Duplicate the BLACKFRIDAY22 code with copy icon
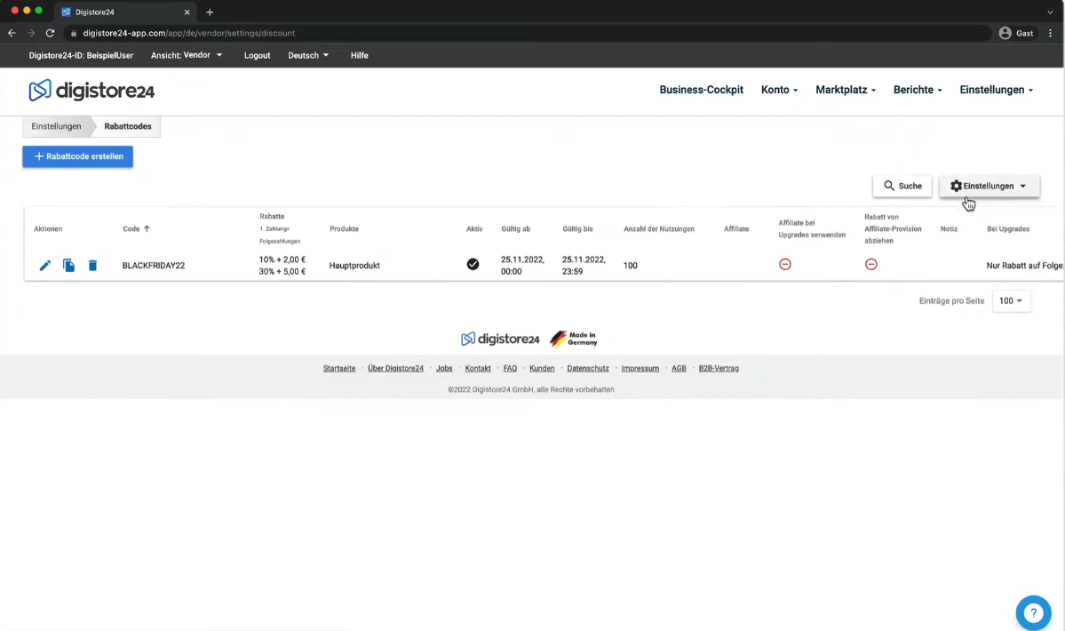 coord(68,266)
